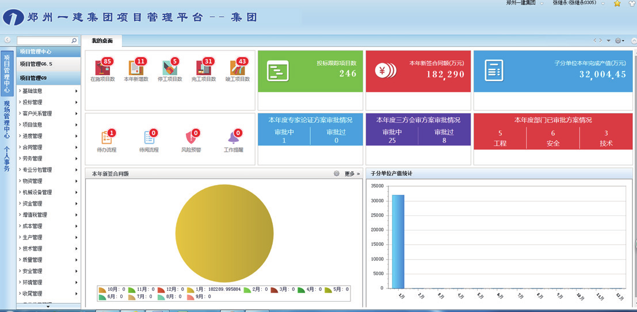Expand the 基础信息 menu item
This screenshot has width=637, height=312.
pos(48,91)
